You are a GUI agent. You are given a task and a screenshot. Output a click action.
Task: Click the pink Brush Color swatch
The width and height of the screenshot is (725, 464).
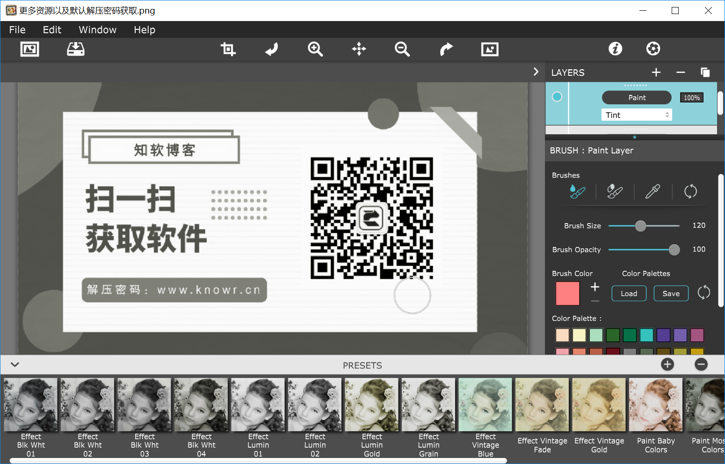coord(567,294)
